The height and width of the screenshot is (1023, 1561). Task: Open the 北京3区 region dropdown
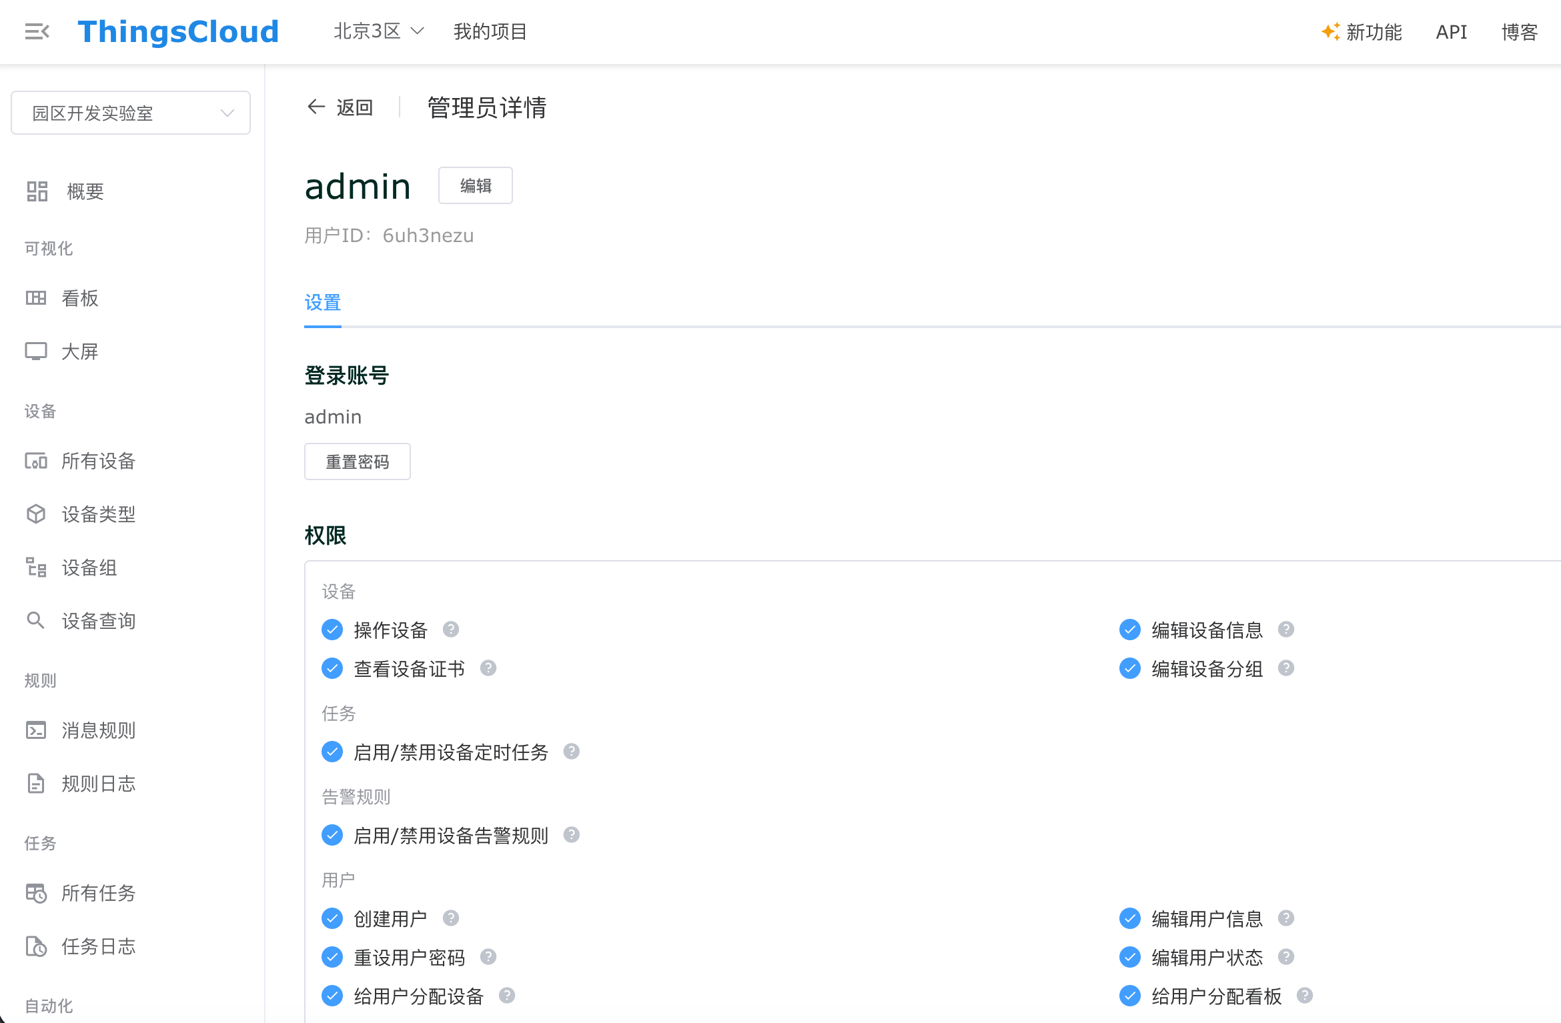tap(378, 31)
